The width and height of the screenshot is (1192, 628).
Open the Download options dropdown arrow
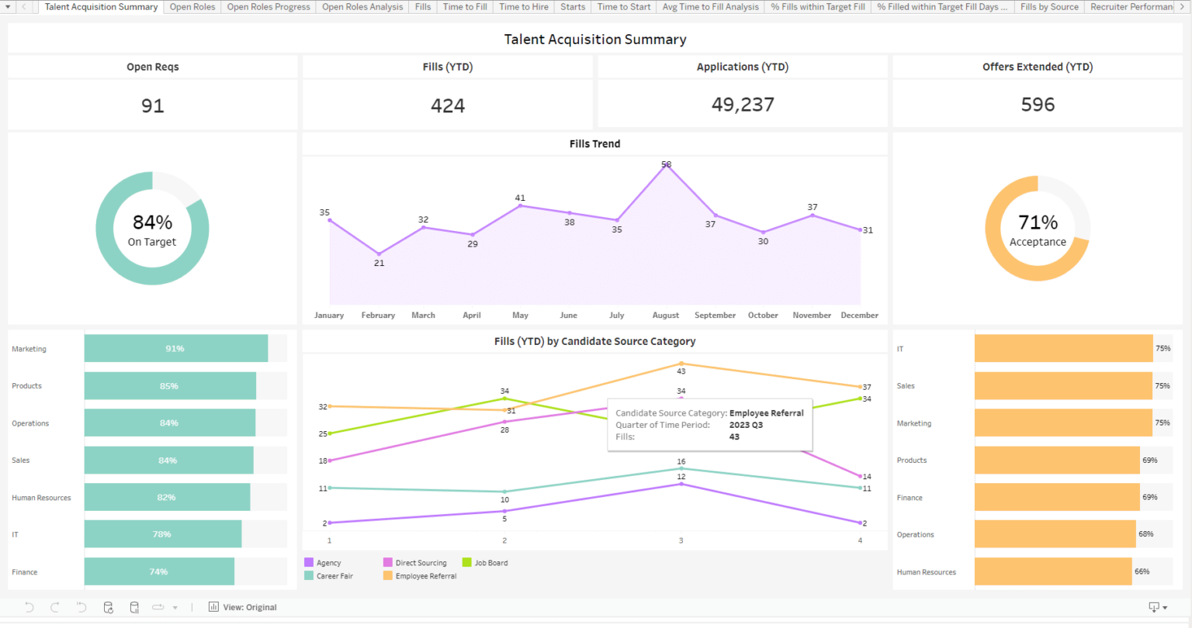[x=1166, y=608]
